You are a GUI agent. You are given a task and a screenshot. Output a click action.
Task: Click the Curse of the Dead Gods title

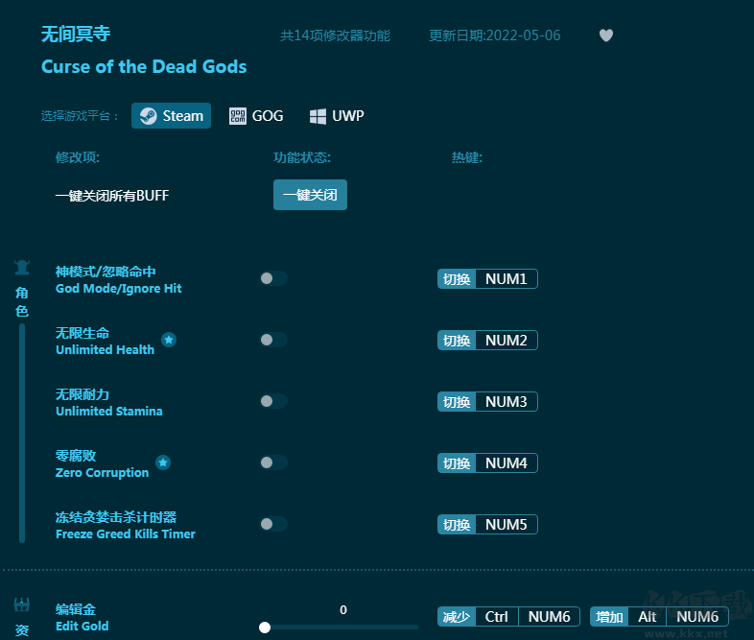(x=144, y=67)
